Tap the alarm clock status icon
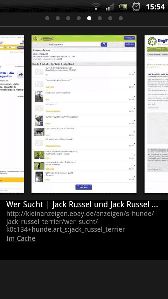 click(136, 7)
